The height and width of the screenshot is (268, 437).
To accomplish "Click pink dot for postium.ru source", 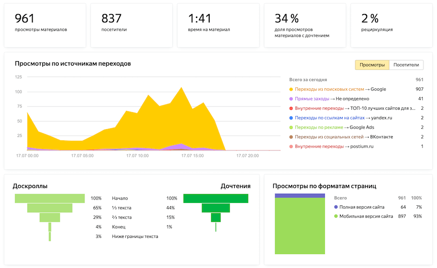I will tap(291, 147).
